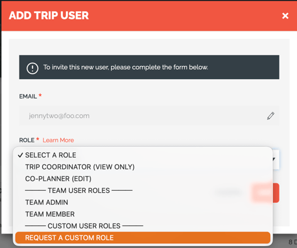Click the jennytwo@foo.com email field

click(x=149, y=116)
